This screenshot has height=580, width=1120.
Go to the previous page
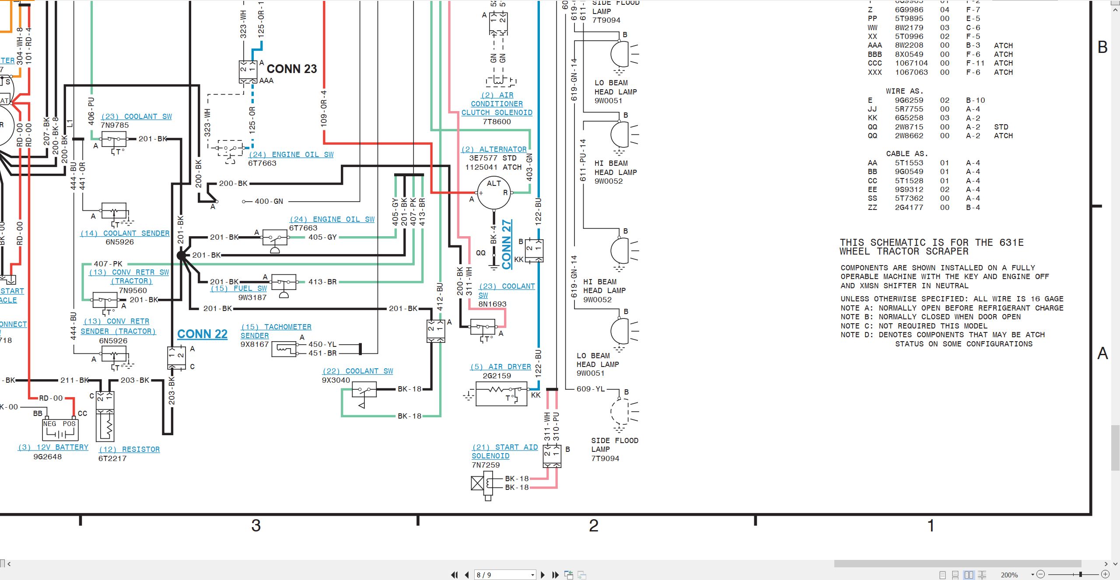[467, 575]
